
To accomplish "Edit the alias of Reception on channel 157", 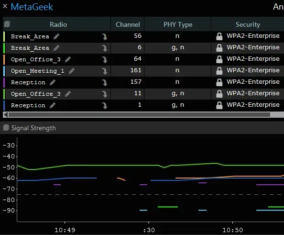I will 53,82.
